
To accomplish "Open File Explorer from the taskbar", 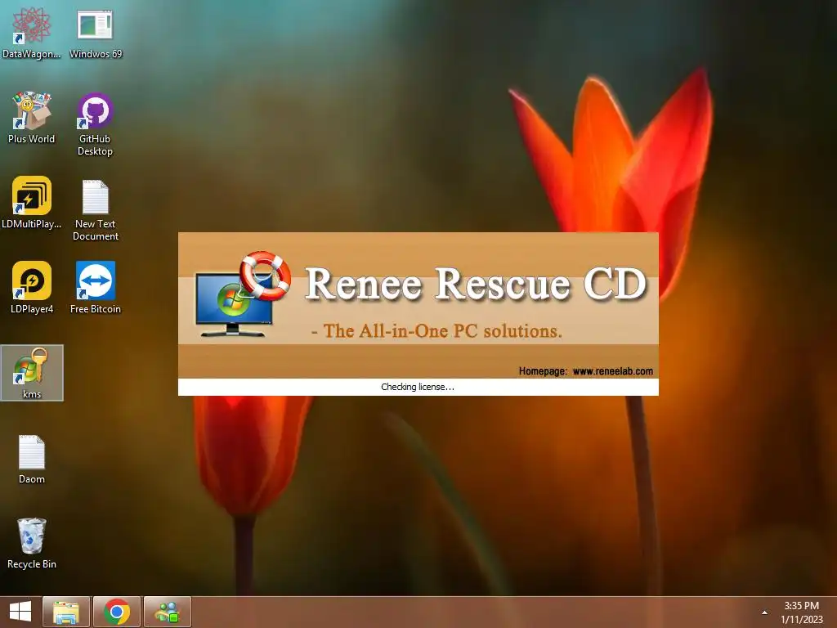I will tap(66, 612).
